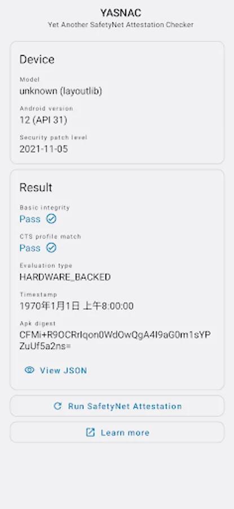Select the Android version 12 (API 31) text
The width and height of the screenshot is (234, 509).
pos(43,120)
